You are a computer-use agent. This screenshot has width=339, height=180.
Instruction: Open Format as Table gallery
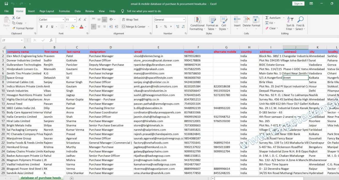point(212,24)
